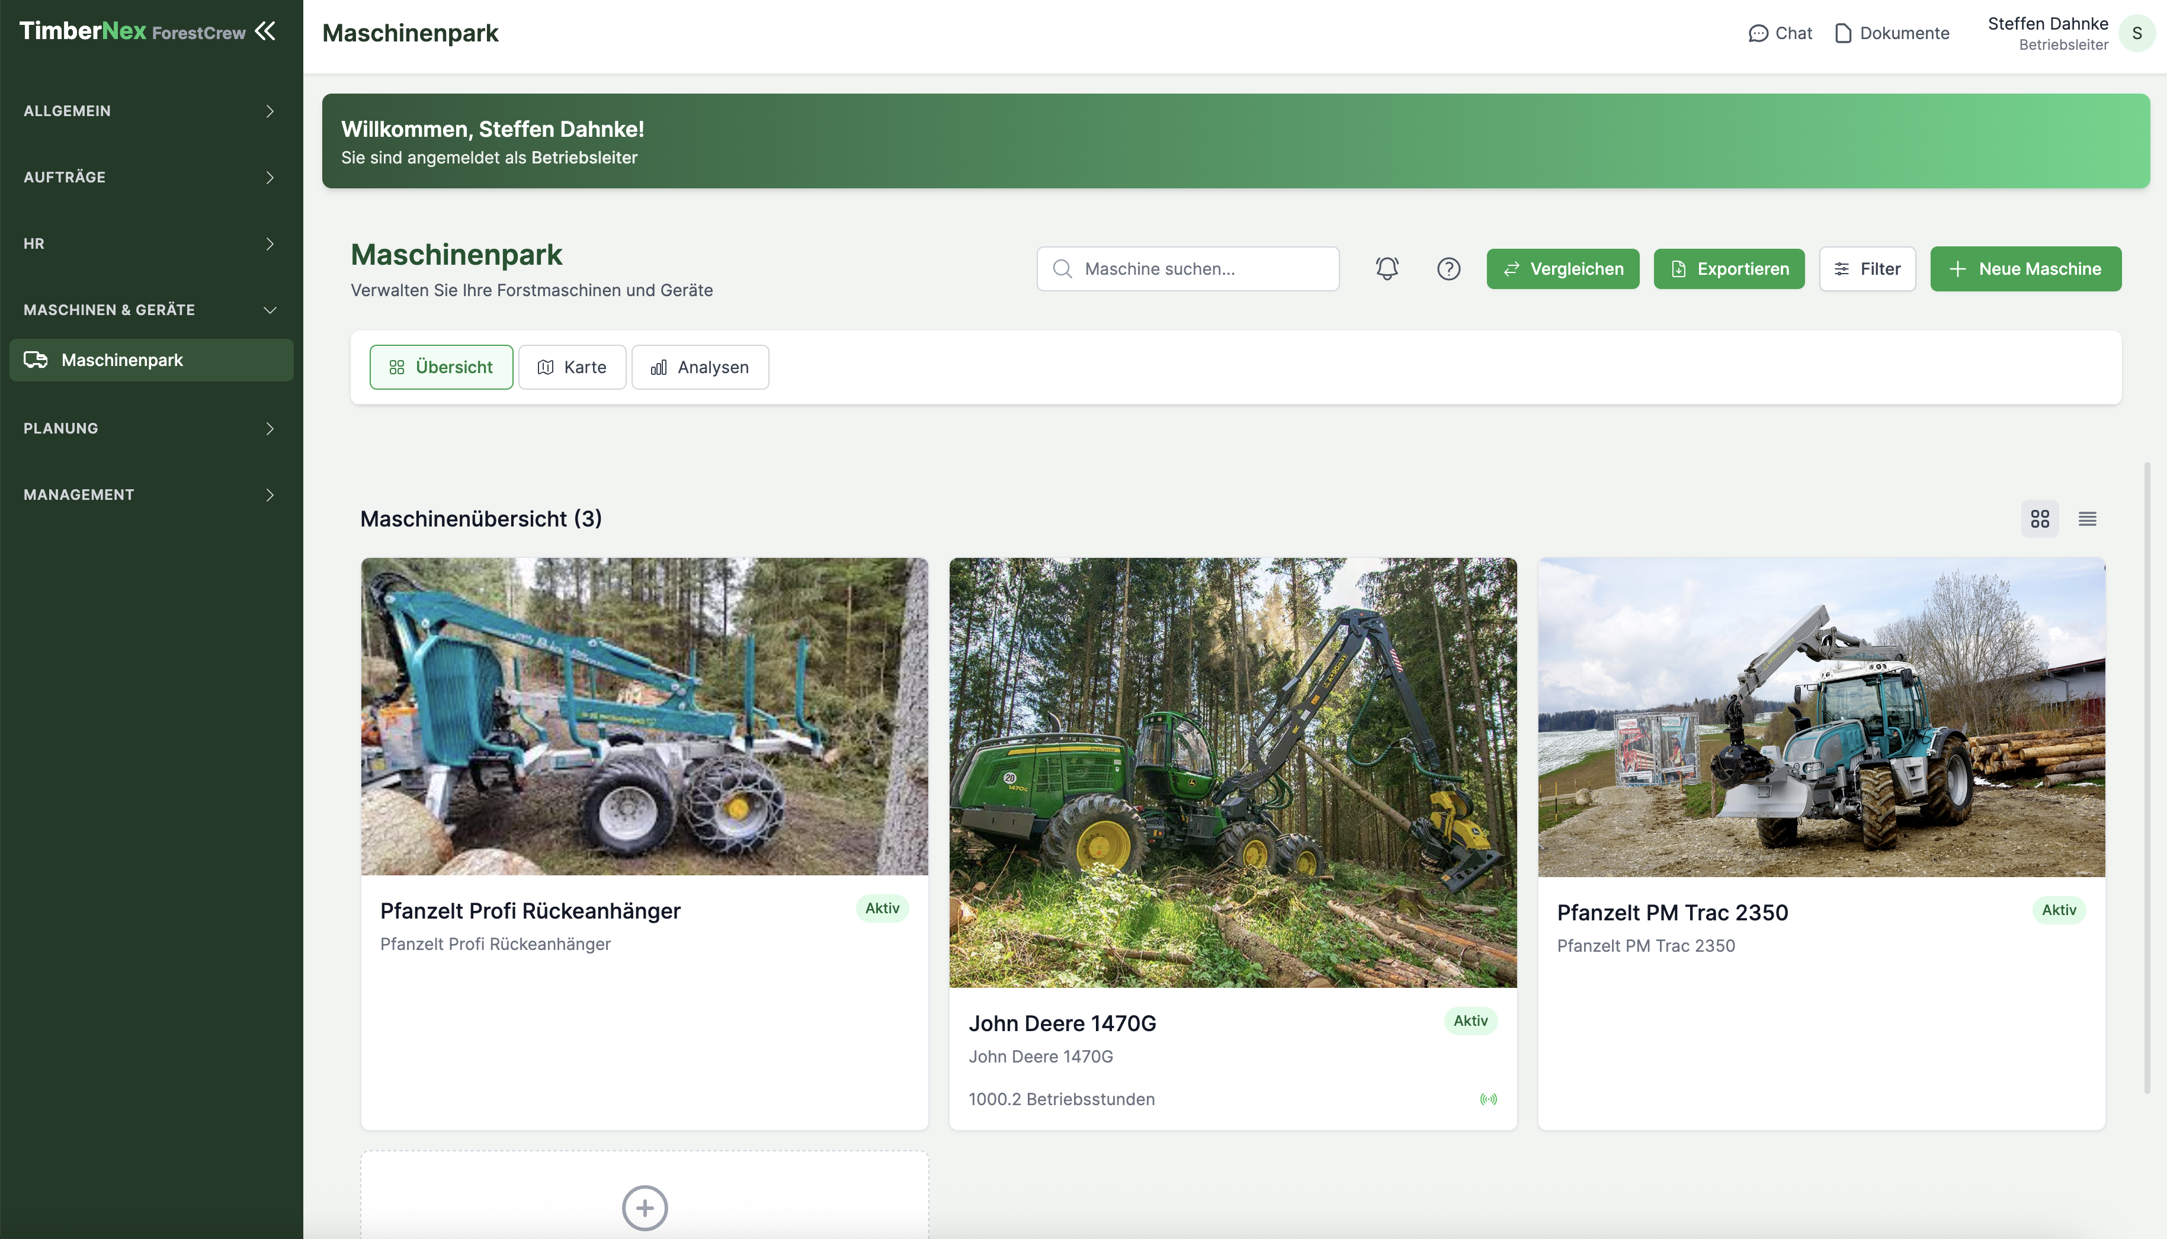Open the help question-mark icon
The image size is (2167, 1239).
click(1448, 269)
